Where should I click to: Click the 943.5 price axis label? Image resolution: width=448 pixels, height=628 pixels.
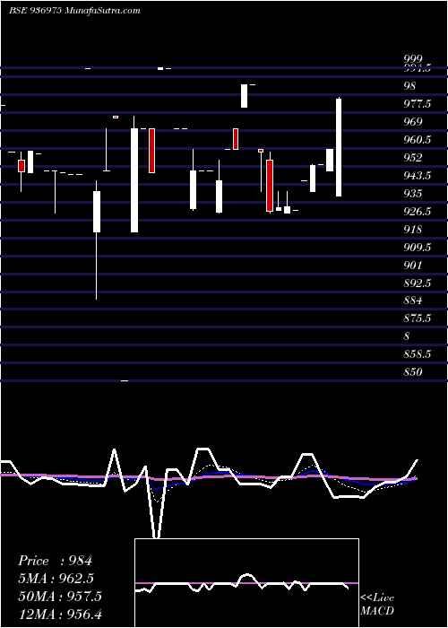pyautogui.click(x=418, y=176)
